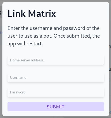Click the word 'Matrix' in the title

click(x=42, y=14)
